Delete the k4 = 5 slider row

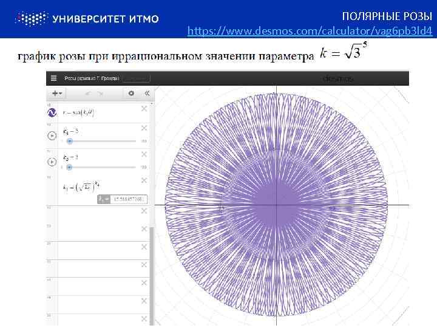tap(144, 128)
